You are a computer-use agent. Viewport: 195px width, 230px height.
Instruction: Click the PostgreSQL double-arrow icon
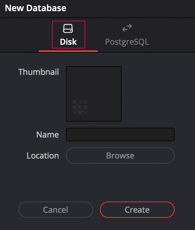click(127, 28)
